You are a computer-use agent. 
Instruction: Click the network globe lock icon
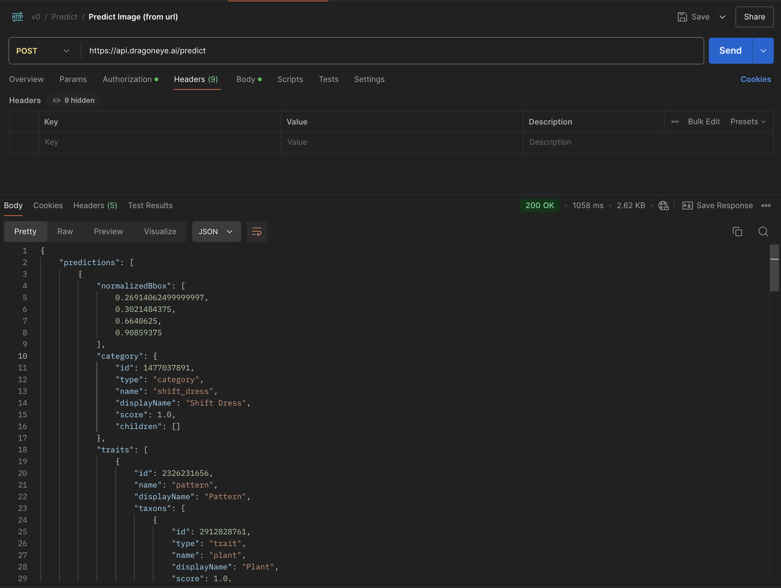[x=663, y=206]
